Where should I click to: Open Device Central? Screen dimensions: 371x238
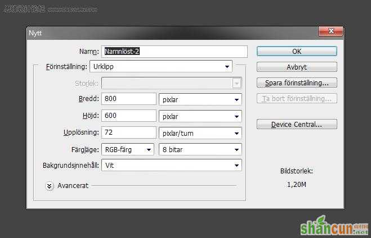(x=297, y=124)
